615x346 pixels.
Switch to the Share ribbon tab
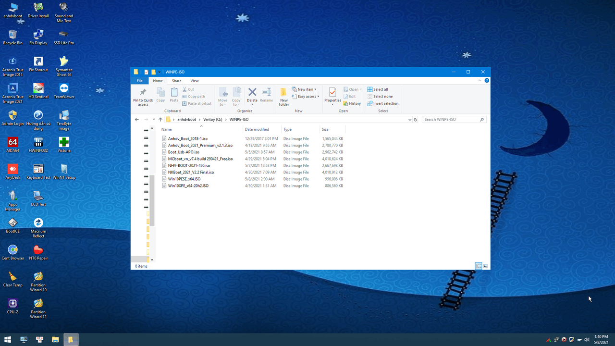[x=177, y=81]
